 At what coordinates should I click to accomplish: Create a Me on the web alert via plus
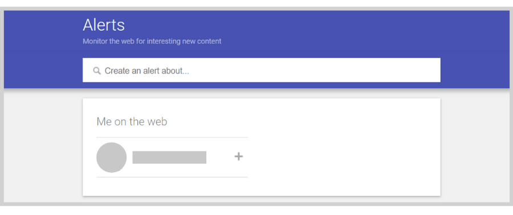[239, 156]
